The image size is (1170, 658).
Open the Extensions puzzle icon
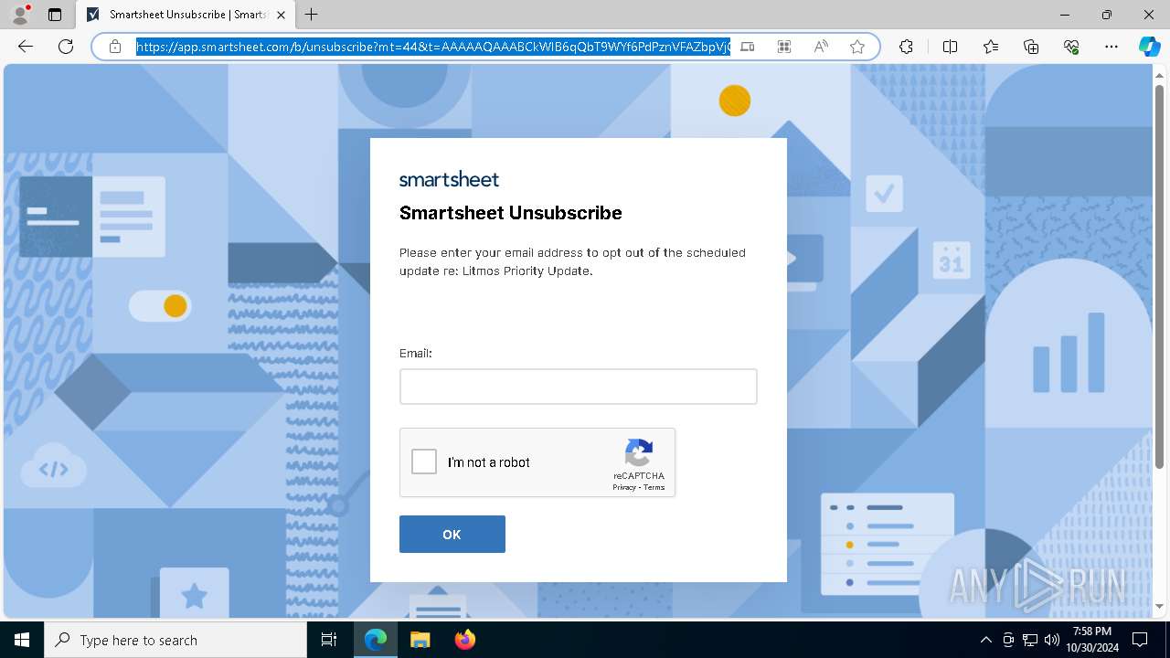point(906,47)
